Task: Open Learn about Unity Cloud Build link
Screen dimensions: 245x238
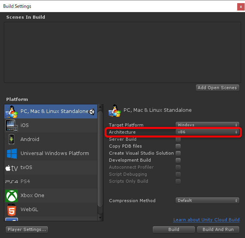Action: click(206, 220)
